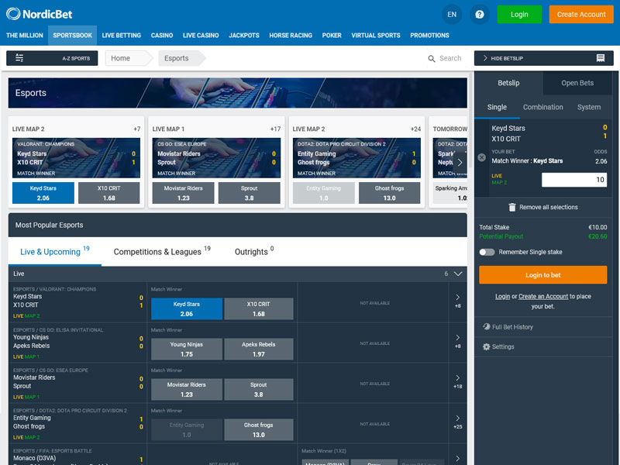Screen dimensions: 620x465
Task: Open Valorant Champions match thumbnail
Action: pos(76,158)
